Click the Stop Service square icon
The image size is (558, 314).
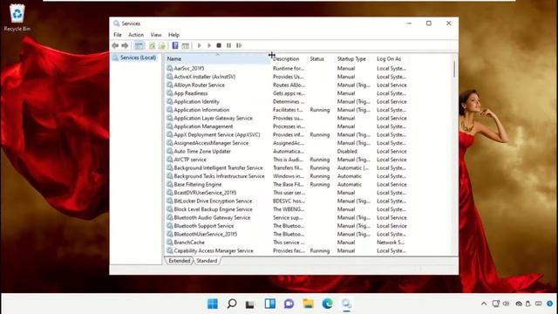219,45
